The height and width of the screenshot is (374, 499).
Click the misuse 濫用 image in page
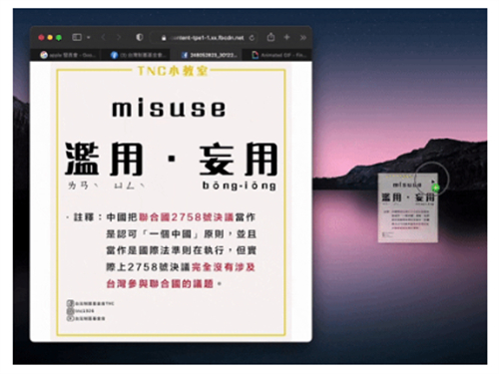[171, 201]
